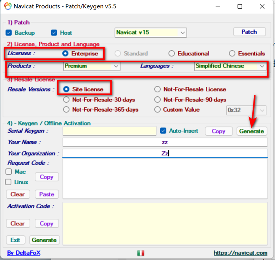Select the Site license radio button

coord(66,89)
